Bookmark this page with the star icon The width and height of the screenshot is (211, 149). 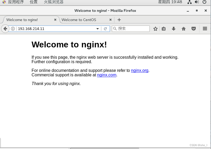tap(155, 29)
